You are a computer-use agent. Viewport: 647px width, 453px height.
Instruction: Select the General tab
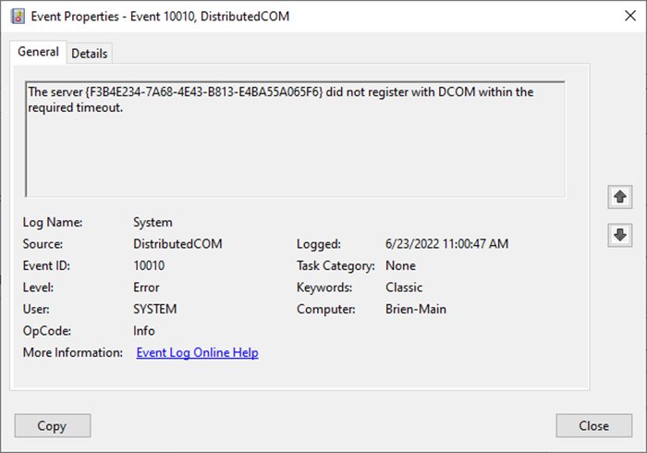38,53
